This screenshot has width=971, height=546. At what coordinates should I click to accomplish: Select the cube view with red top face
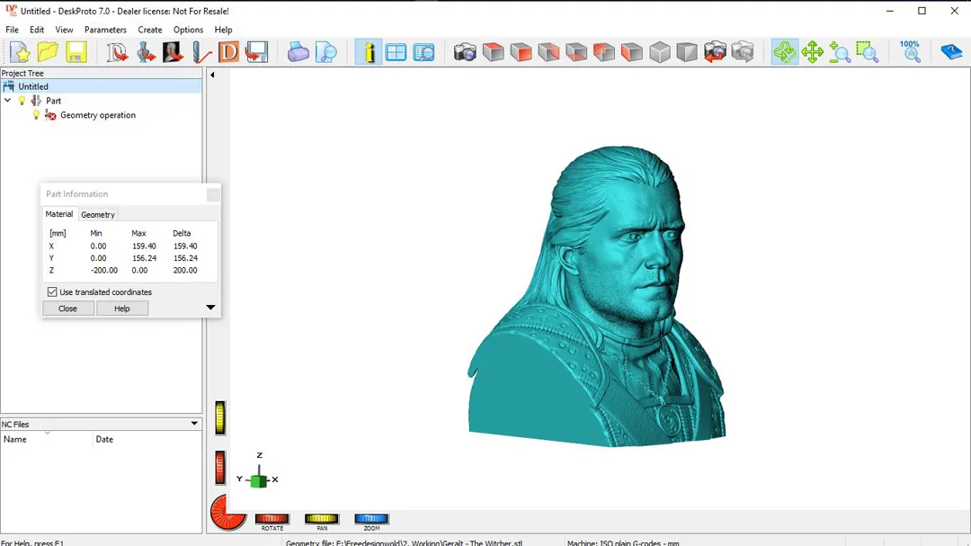(x=493, y=52)
